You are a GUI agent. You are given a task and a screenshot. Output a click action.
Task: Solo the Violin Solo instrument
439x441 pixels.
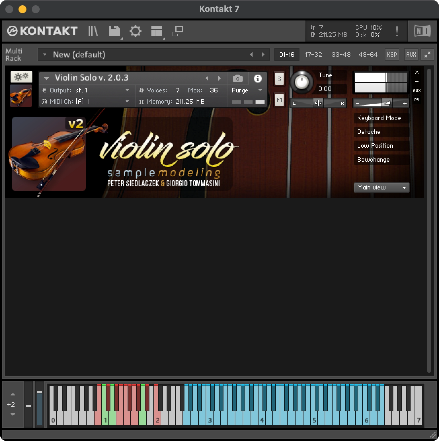(279, 79)
